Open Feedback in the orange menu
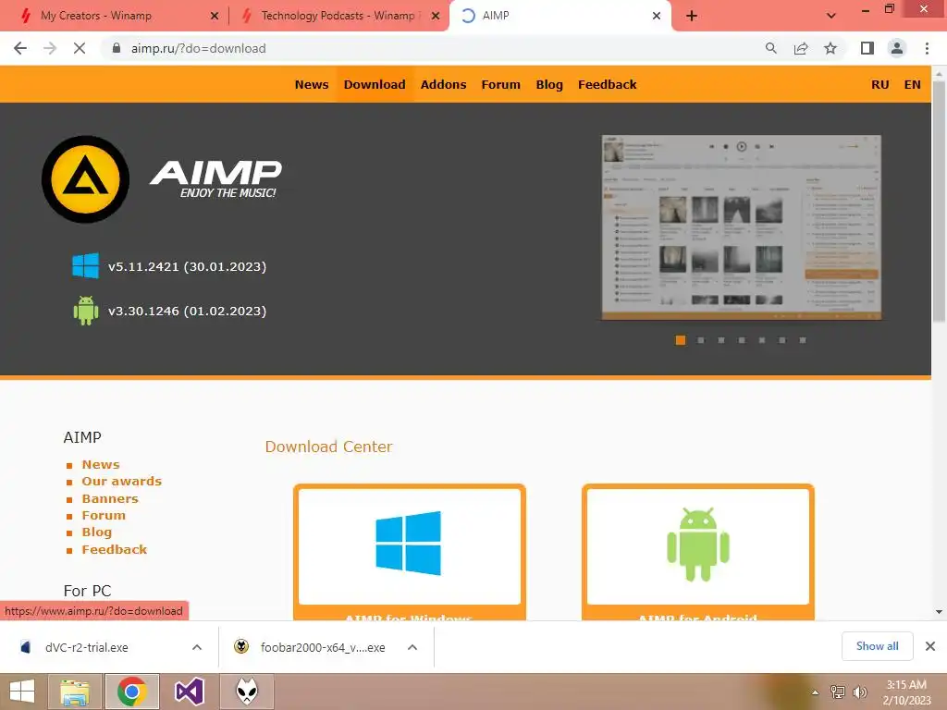Image resolution: width=947 pixels, height=710 pixels. point(607,84)
